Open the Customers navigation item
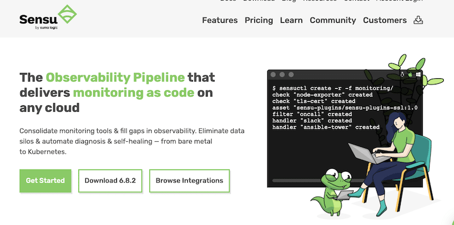The width and height of the screenshot is (454, 225). [x=385, y=20]
